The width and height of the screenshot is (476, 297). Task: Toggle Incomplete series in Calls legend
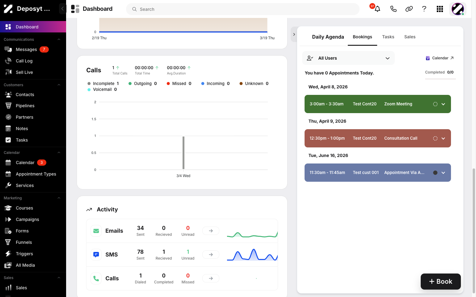click(x=103, y=83)
